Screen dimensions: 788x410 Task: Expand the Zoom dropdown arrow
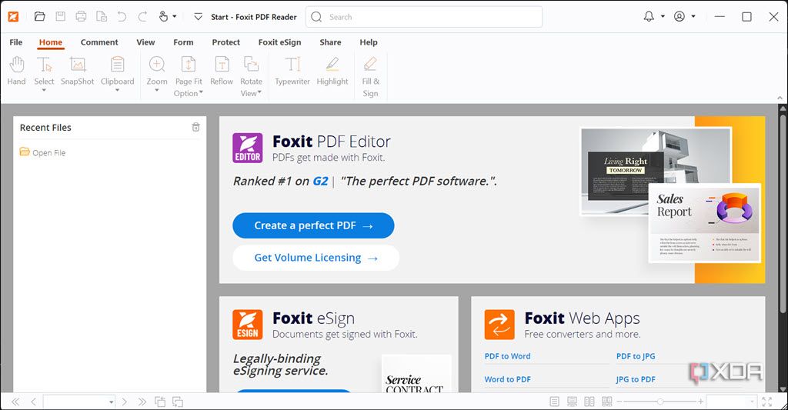157,91
